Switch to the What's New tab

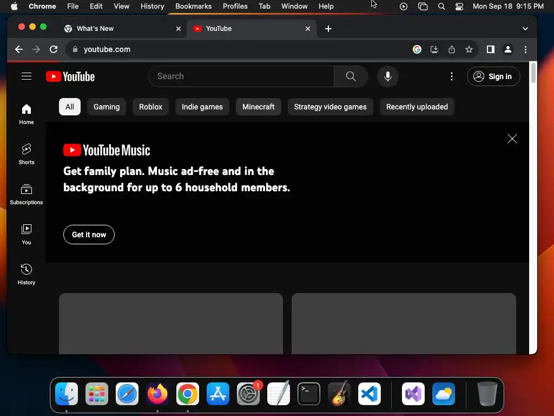(x=122, y=29)
